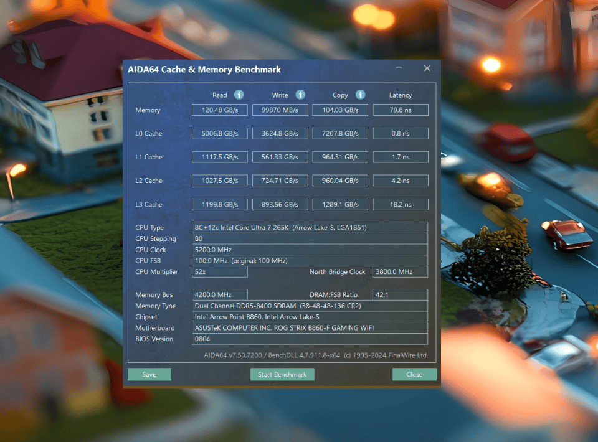The image size is (598, 442).
Task: Click the BIOS Version label
Action: pos(154,339)
